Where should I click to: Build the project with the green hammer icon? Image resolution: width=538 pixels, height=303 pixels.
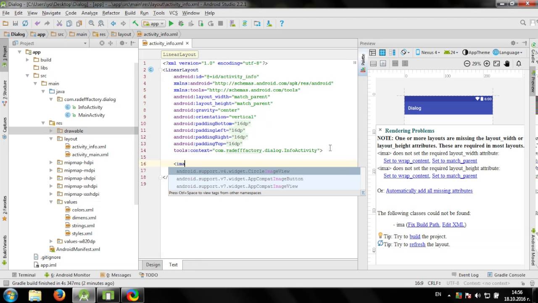[x=135, y=24]
